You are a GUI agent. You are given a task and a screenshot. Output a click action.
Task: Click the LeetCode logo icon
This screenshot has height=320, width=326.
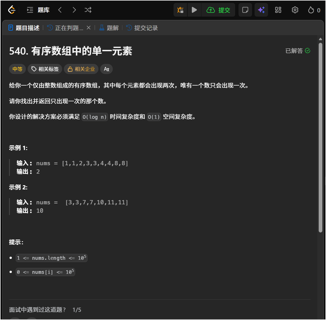[12, 10]
